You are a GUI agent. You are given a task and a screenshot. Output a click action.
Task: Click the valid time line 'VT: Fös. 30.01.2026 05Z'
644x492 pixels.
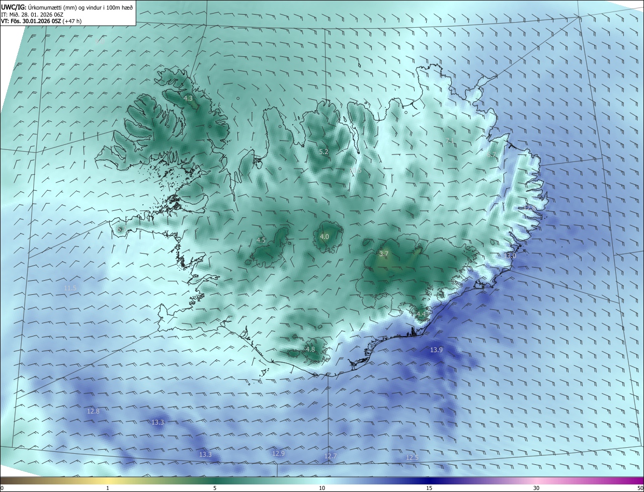click(31, 21)
